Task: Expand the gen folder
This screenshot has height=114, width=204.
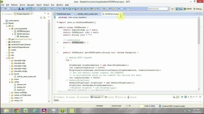Action: point(7,39)
